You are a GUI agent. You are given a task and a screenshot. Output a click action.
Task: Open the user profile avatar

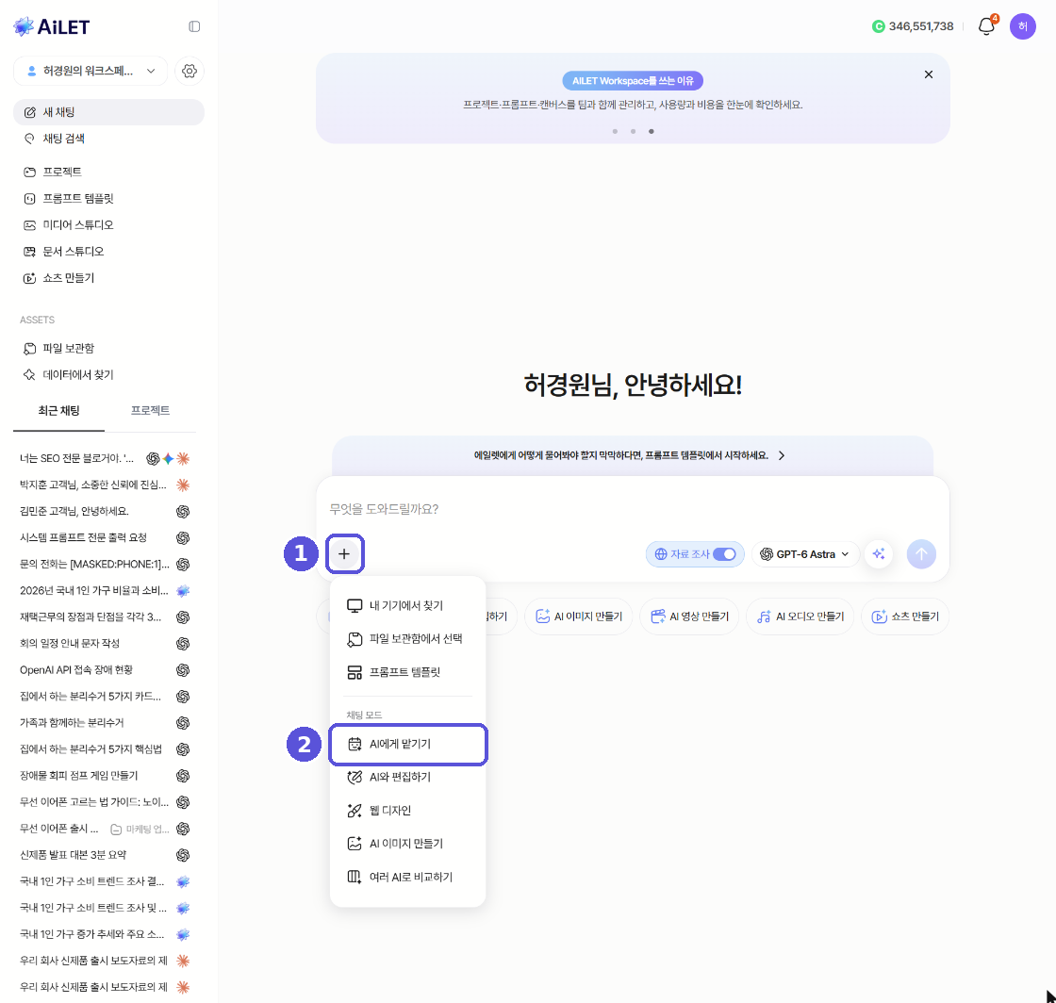click(1022, 26)
